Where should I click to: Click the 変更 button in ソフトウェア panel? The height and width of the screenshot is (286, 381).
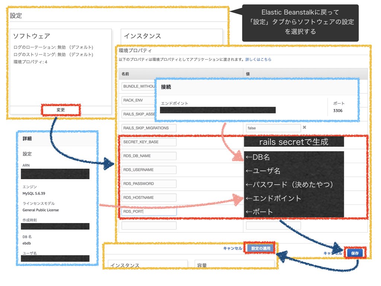pos(61,110)
